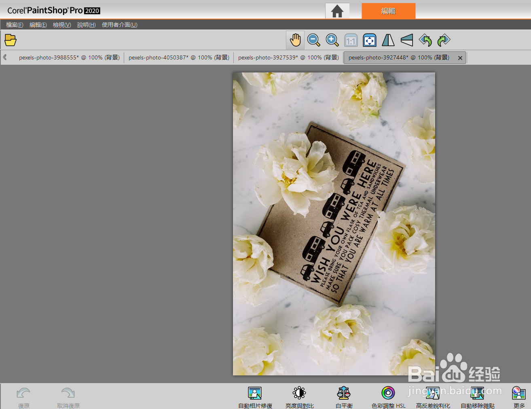
Task: Fit image to window
Action: (x=370, y=40)
